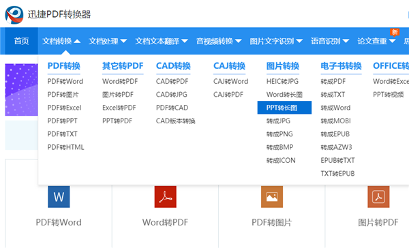409x248 pixels.
Task: Choose CAD转JPG option
Action: coord(172,95)
